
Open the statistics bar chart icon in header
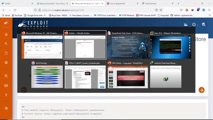point(186,24)
